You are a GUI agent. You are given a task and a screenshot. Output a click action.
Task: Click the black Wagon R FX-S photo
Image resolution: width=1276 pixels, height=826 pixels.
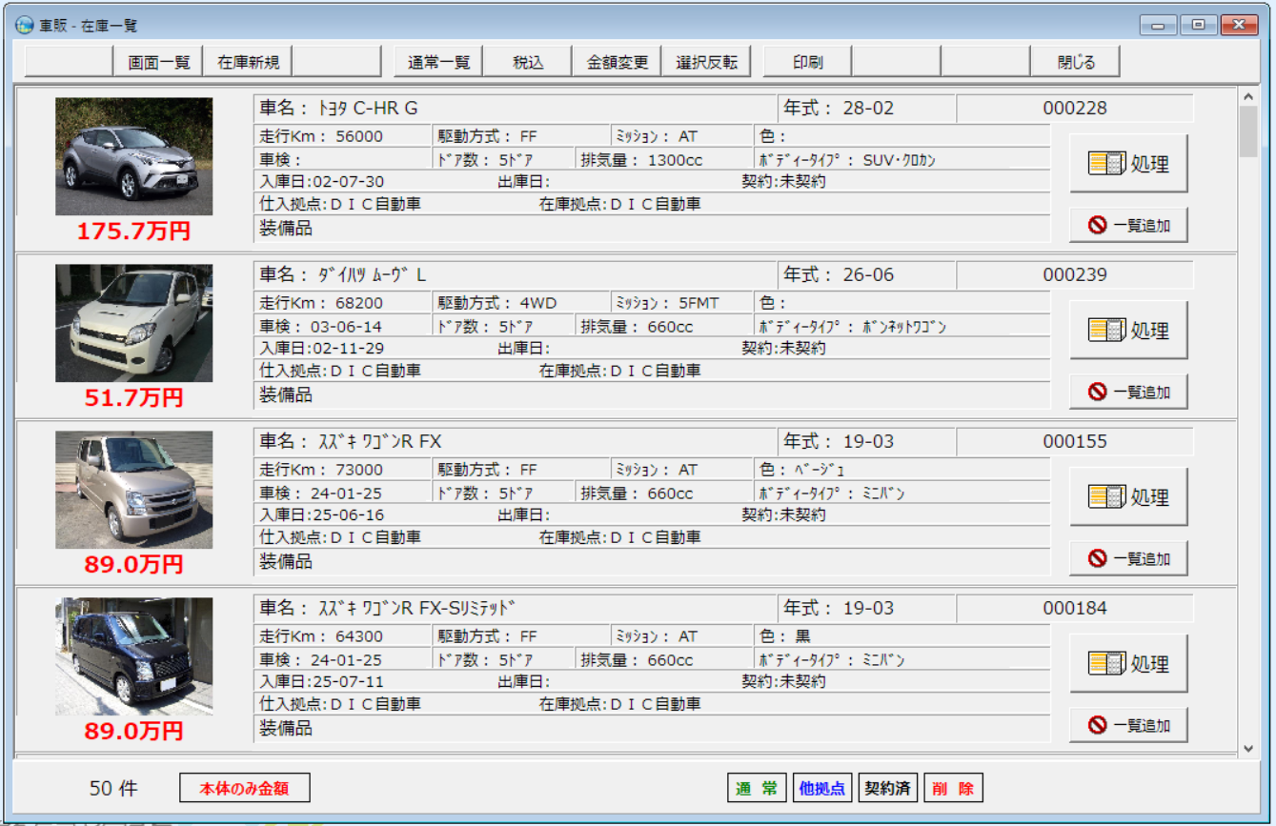click(x=133, y=656)
